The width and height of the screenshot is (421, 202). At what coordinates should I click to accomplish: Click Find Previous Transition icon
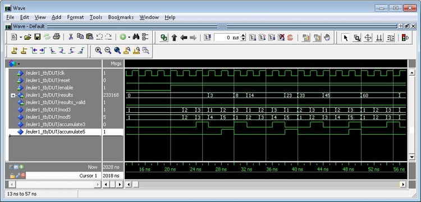click(x=34, y=50)
